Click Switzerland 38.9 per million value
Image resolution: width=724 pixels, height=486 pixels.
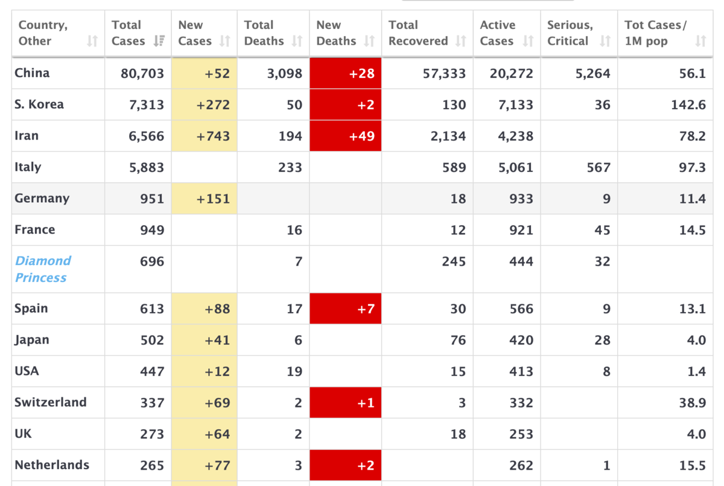[x=692, y=403]
